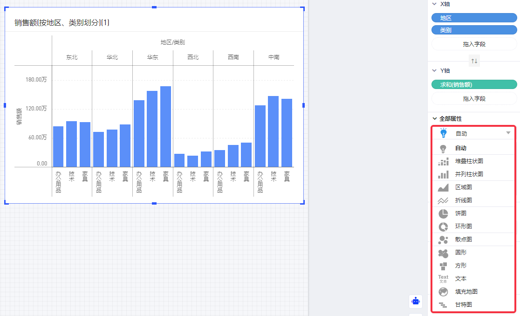Pick the 区域图 area chart icon
Image resolution: width=520 pixels, height=316 pixels.
443,187
